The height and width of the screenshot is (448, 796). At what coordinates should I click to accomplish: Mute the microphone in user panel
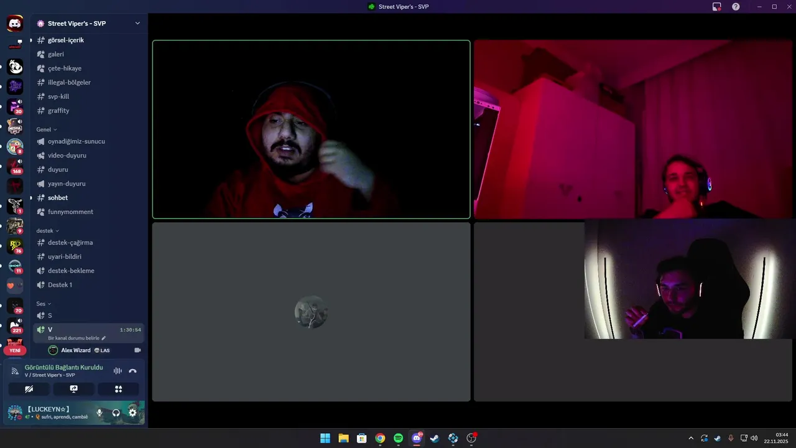(x=99, y=413)
